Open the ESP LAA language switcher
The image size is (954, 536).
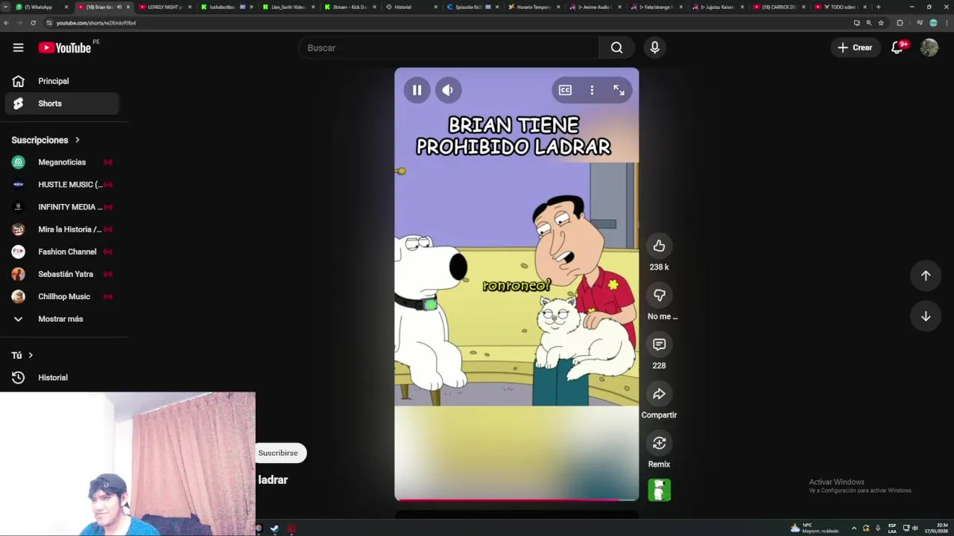pos(892,529)
